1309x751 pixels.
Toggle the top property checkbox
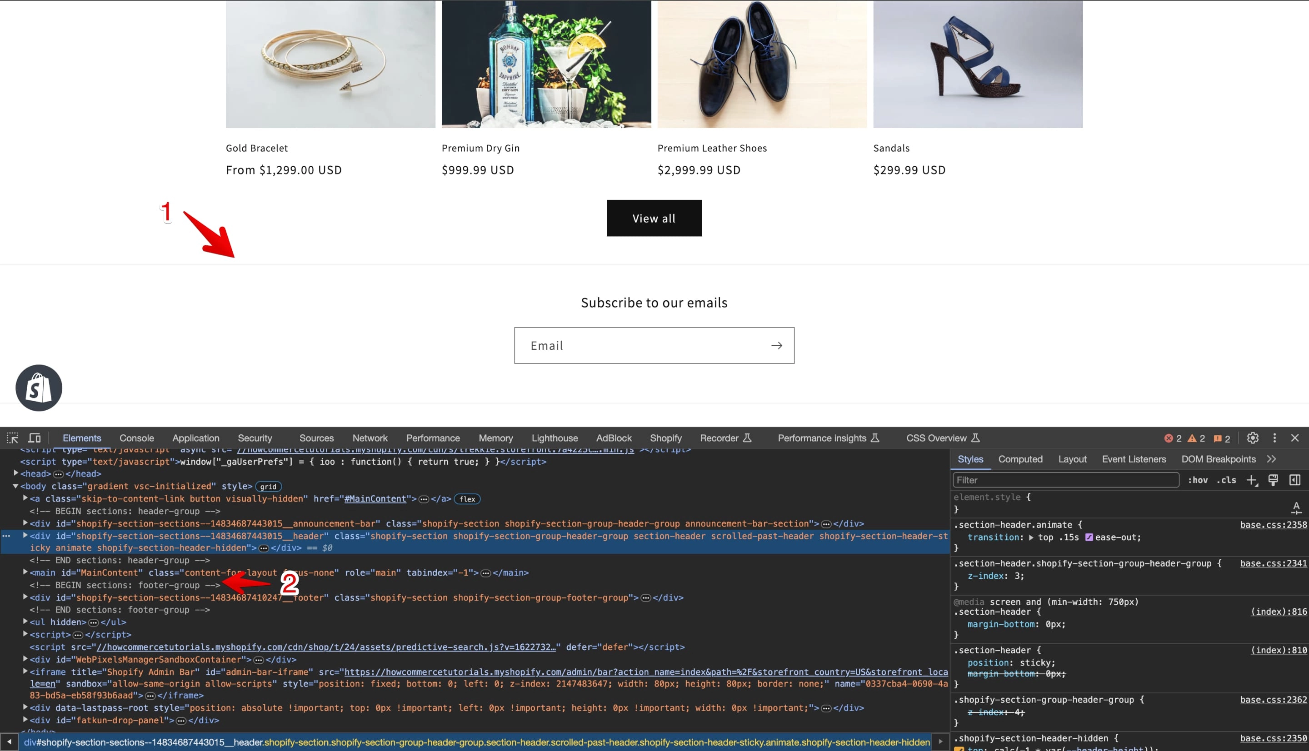(959, 748)
